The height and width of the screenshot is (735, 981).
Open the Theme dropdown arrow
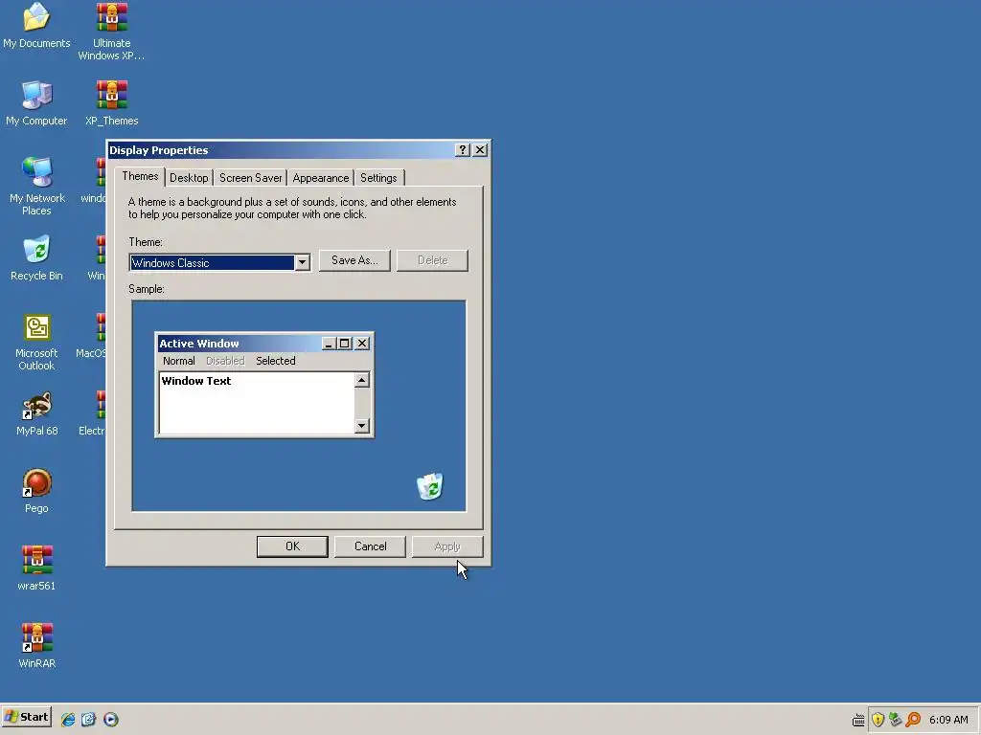pyautogui.click(x=302, y=263)
